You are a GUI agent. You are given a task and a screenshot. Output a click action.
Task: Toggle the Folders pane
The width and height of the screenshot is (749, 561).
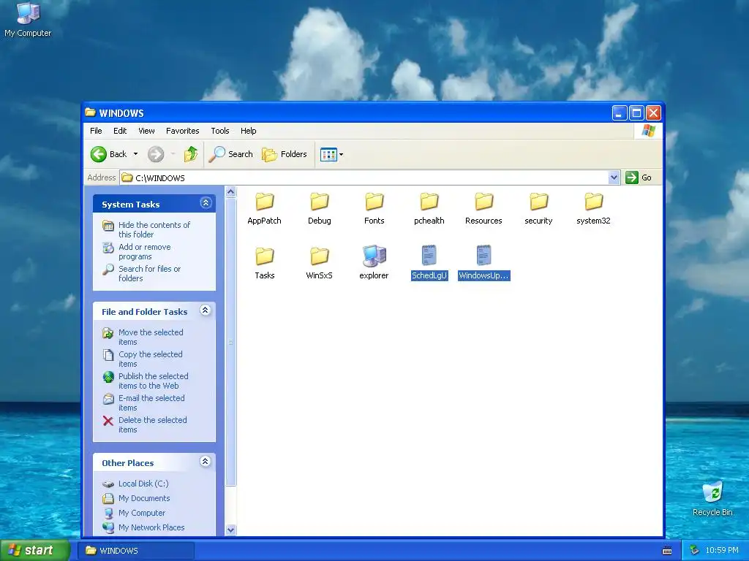(x=285, y=154)
